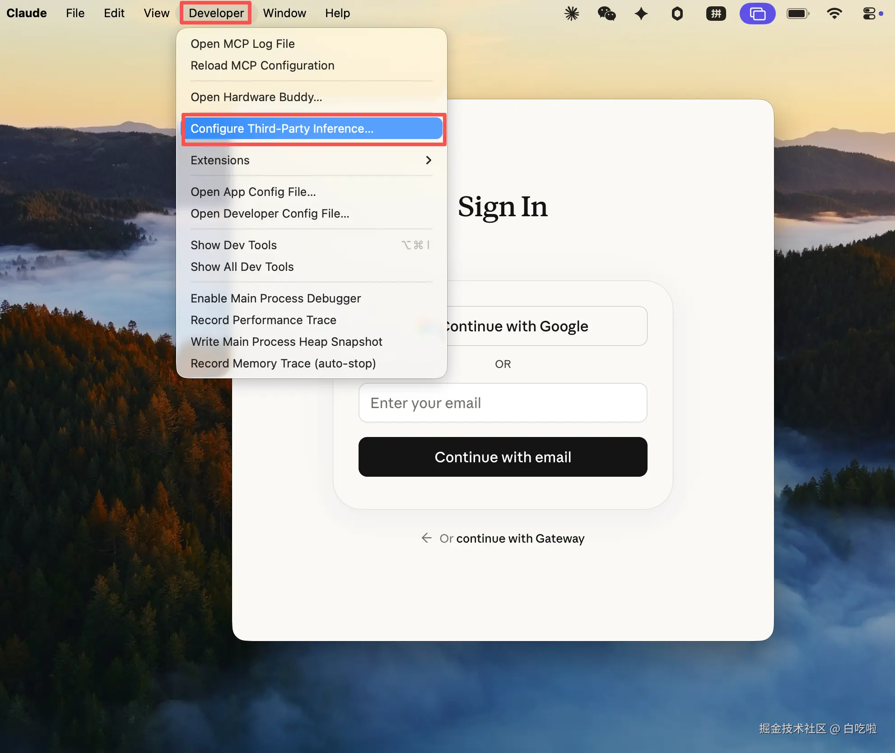Screen dimensions: 895x753
Task: Select Open Hardware Buddy…
Action: tap(312, 97)
